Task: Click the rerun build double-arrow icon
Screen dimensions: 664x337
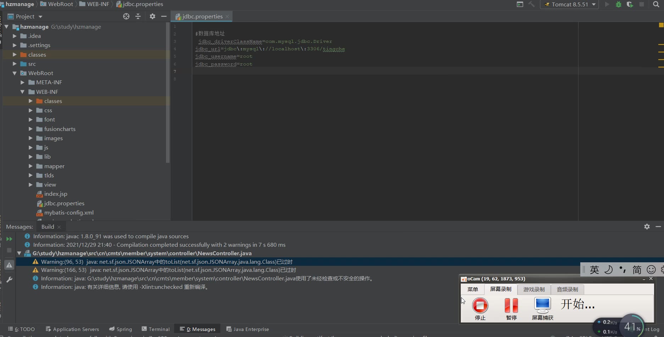Action: (9, 239)
